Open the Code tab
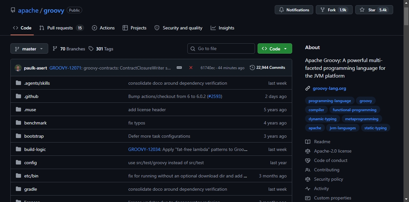Viewport: 409px width, 202px height. (22, 28)
